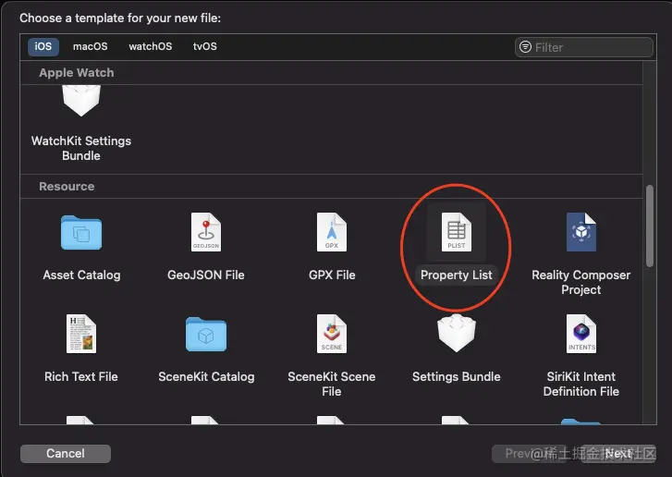Click the Next button
Image resolution: width=672 pixels, height=477 pixels.
(x=618, y=454)
